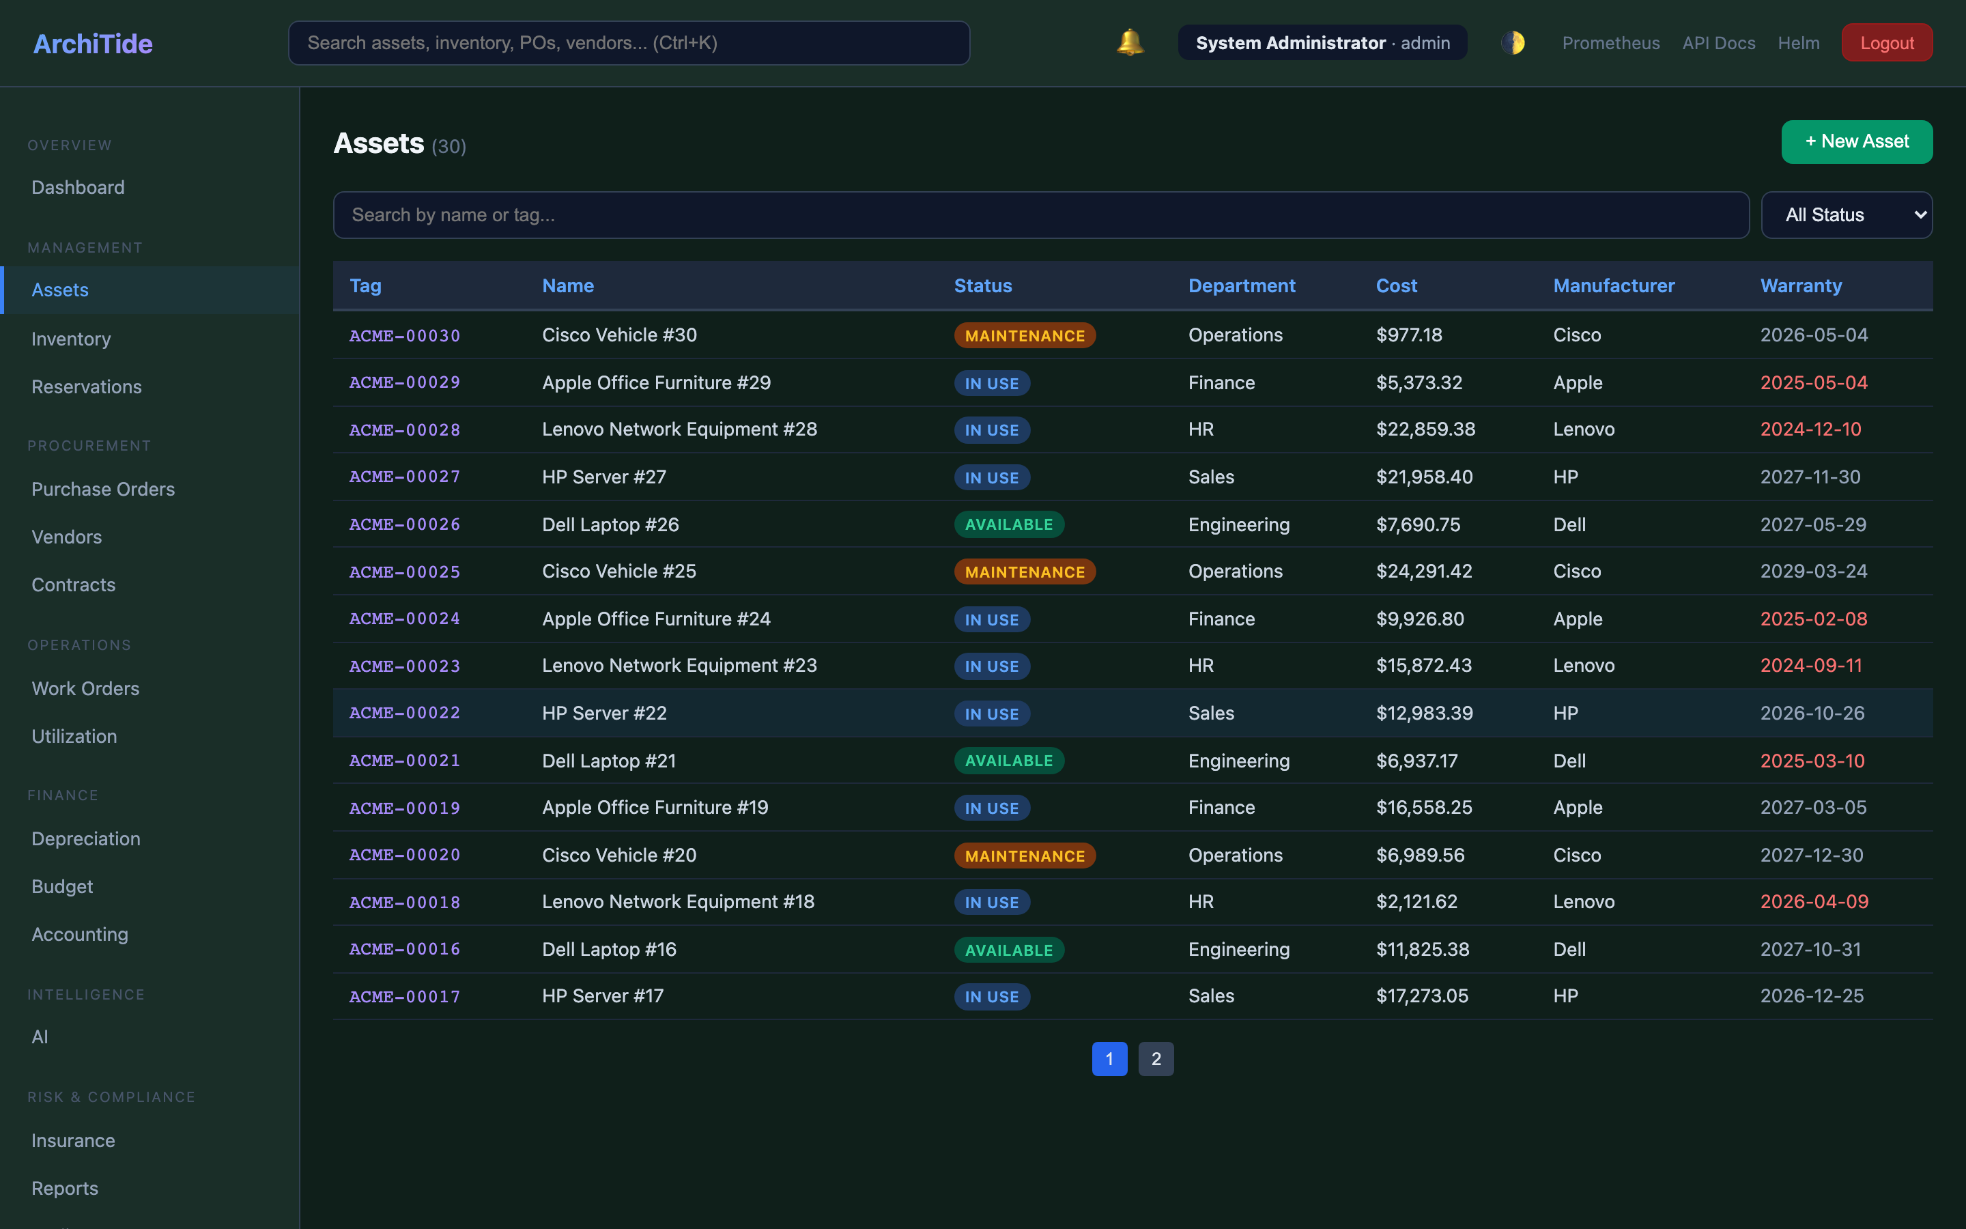Go to page 2 of assets

coord(1156,1058)
